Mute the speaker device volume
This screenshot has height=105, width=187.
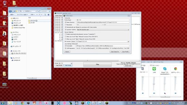tap(143, 93)
